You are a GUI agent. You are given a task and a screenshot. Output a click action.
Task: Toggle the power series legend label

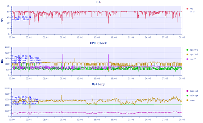coord(193,100)
